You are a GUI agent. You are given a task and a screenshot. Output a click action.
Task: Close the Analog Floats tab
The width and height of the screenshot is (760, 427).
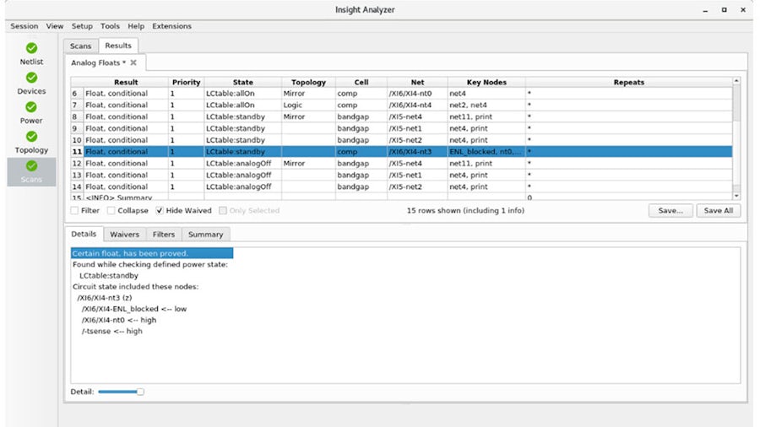click(133, 63)
